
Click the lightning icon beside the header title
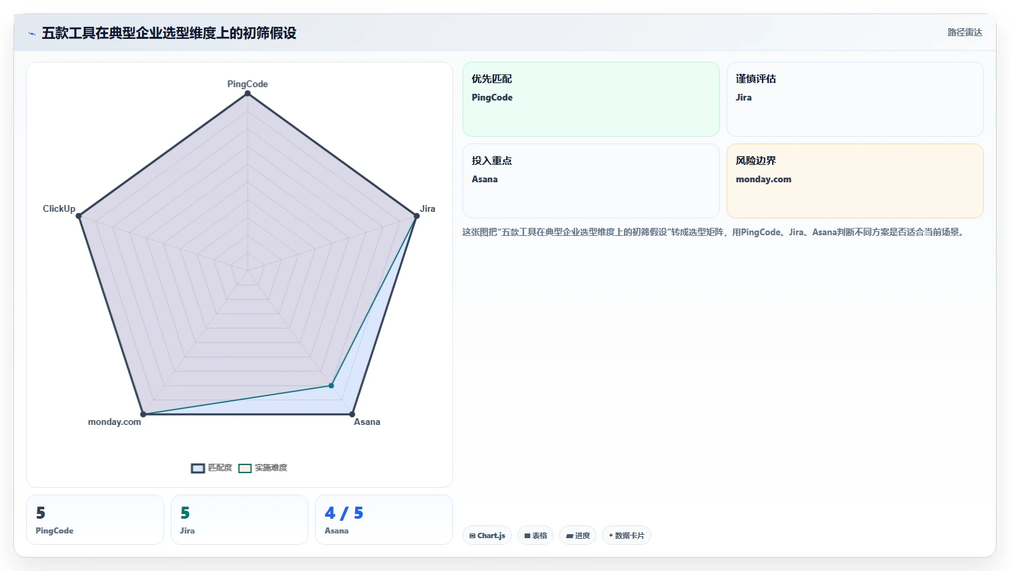click(31, 34)
